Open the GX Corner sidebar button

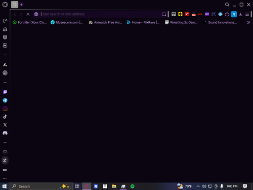5,170
